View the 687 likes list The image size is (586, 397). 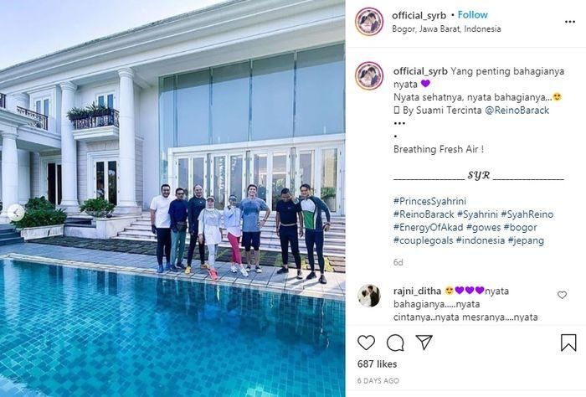[x=377, y=364]
